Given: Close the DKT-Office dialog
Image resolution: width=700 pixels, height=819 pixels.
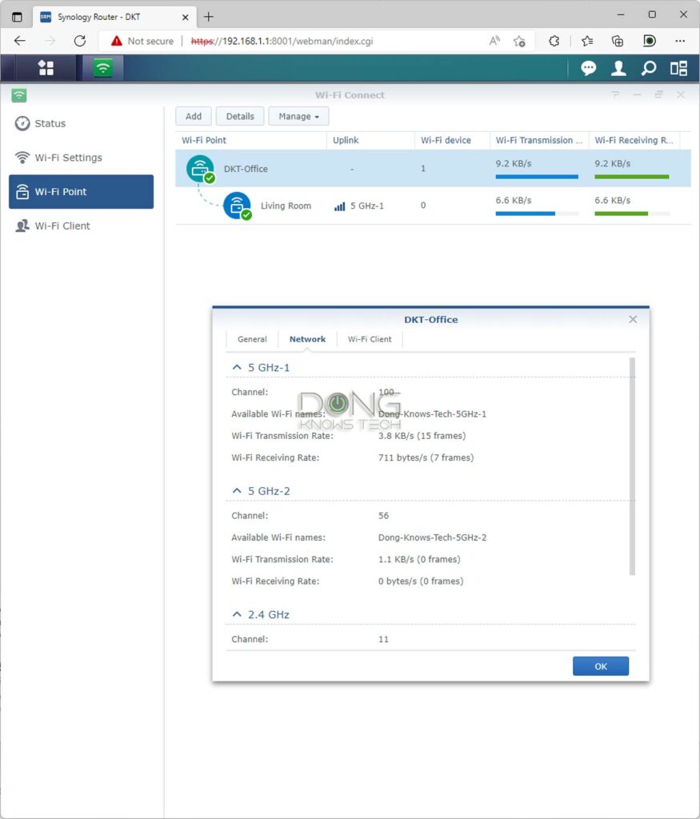Looking at the screenshot, I should point(633,319).
